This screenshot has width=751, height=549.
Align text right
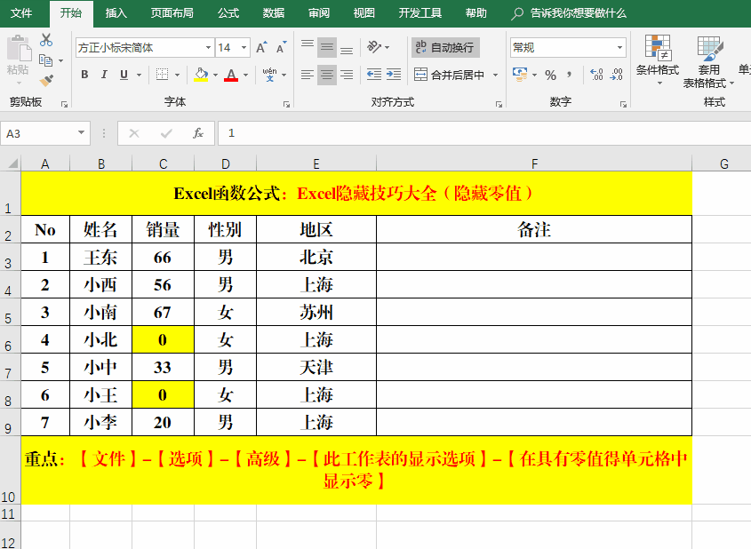click(347, 75)
